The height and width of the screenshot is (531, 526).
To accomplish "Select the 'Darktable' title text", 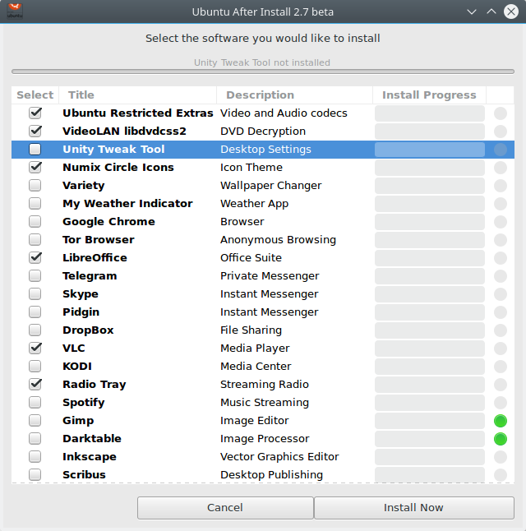I will click(x=92, y=439).
